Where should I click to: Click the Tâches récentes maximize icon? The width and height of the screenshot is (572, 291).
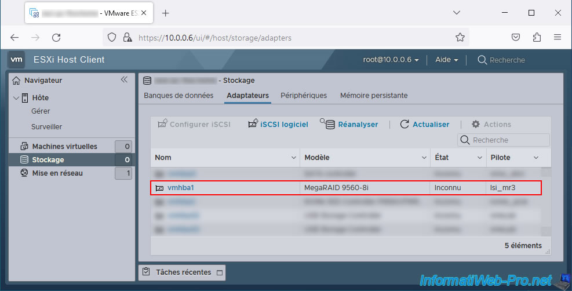point(220,273)
